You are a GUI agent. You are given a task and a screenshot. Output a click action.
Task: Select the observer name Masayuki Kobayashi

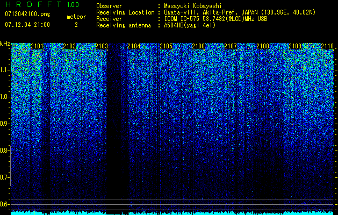(193, 6)
